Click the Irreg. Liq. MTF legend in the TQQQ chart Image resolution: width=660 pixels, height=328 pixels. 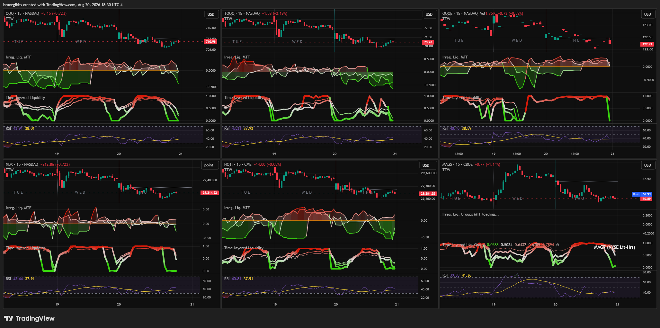click(237, 57)
